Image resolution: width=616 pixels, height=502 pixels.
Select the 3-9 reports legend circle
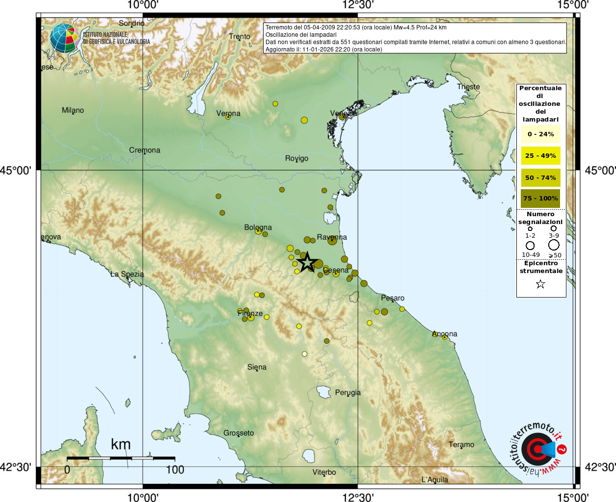pyautogui.click(x=554, y=228)
